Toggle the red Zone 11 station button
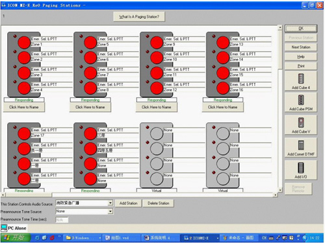Image resolution: width=325 pixels, height=243 pixels. point(157,73)
